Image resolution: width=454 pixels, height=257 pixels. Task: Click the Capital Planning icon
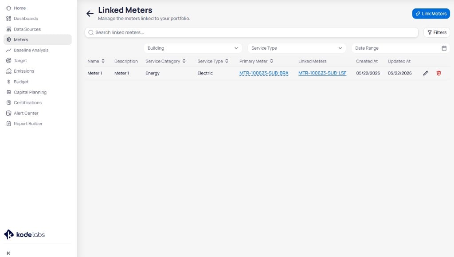[9, 92]
